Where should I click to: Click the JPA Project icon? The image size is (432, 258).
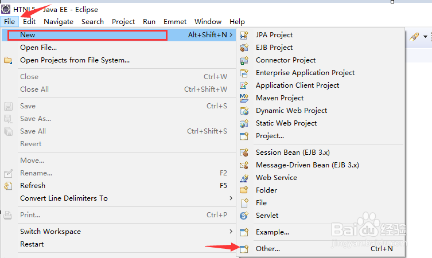244,35
